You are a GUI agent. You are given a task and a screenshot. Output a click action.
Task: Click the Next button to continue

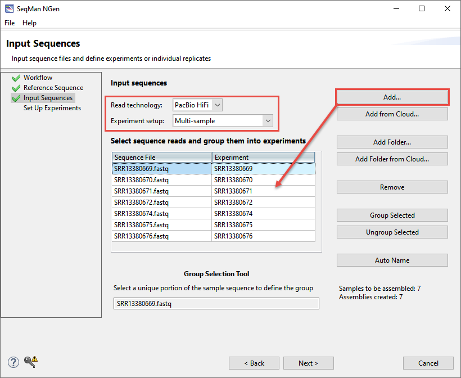pyautogui.click(x=308, y=363)
